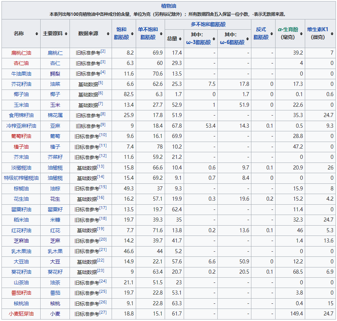Open the 红花籽油 link
The height and width of the screenshot is (321, 337).
(x=21, y=230)
